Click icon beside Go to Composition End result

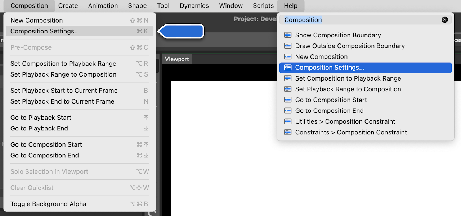click(x=287, y=111)
